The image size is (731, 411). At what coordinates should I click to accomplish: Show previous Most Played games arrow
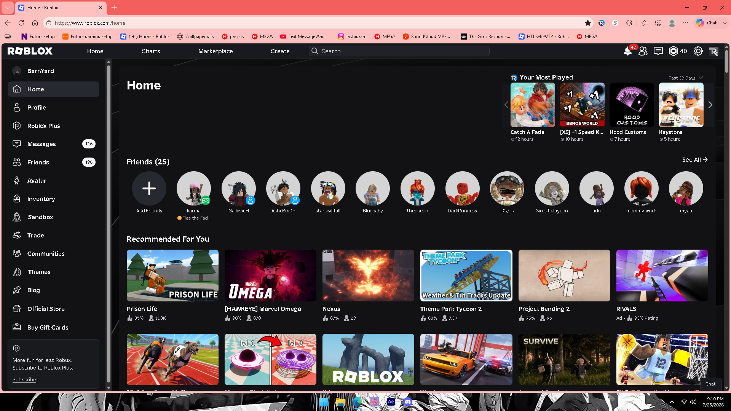coord(506,105)
